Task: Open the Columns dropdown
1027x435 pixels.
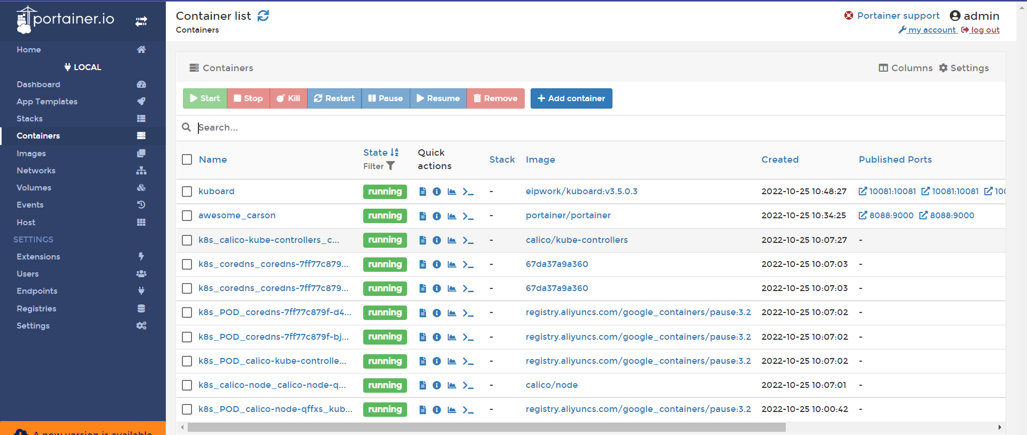Action: click(x=906, y=68)
